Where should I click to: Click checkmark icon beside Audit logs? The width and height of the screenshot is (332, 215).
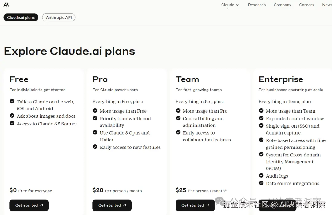point(261,176)
